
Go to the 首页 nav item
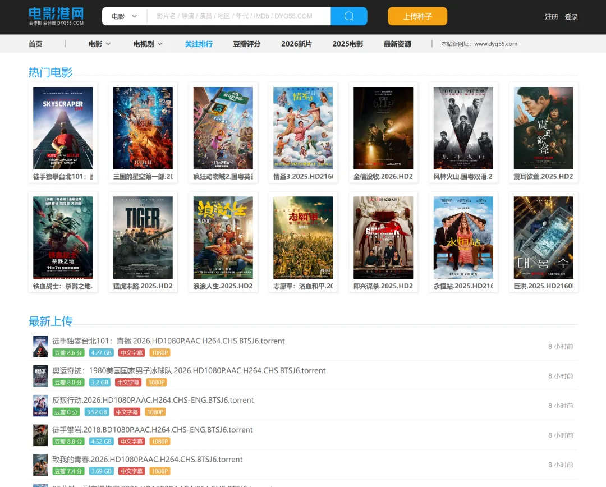35,44
